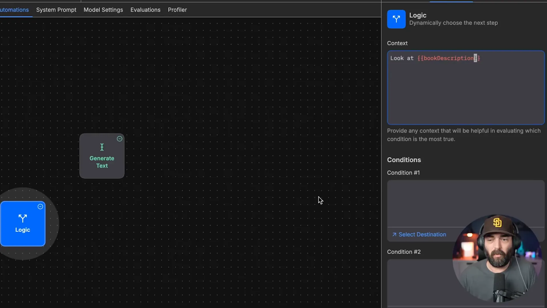Click Select Destination under Condition #1
Image resolution: width=547 pixels, height=308 pixels.
point(422,234)
